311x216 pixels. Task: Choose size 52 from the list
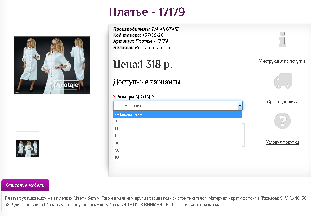[x=178, y=158]
